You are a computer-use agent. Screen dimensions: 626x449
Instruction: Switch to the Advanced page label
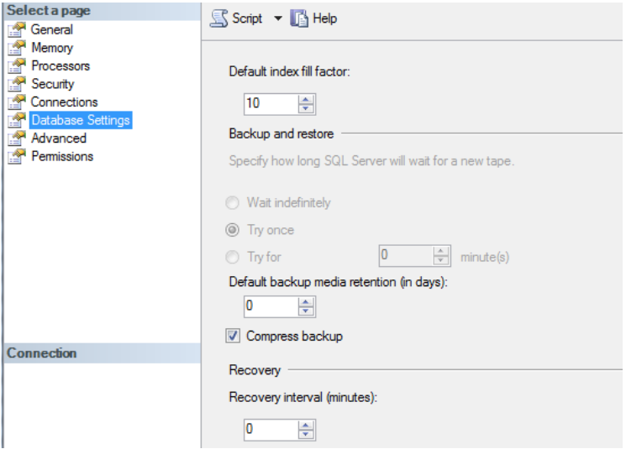pos(59,138)
